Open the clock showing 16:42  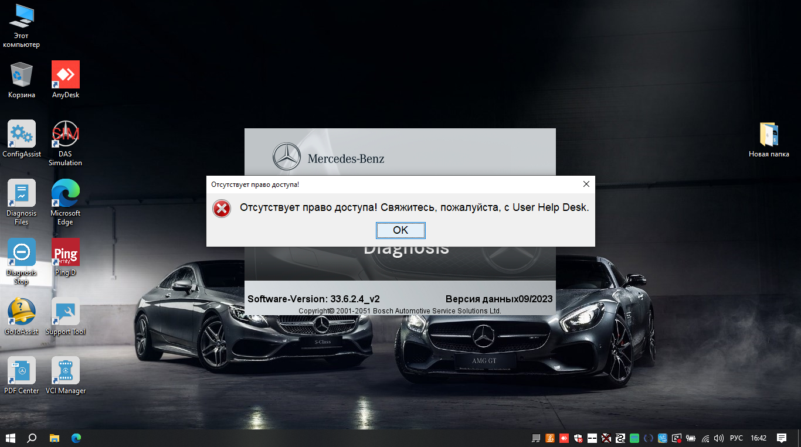click(759, 438)
